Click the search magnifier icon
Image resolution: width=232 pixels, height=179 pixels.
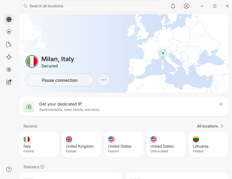26,6
